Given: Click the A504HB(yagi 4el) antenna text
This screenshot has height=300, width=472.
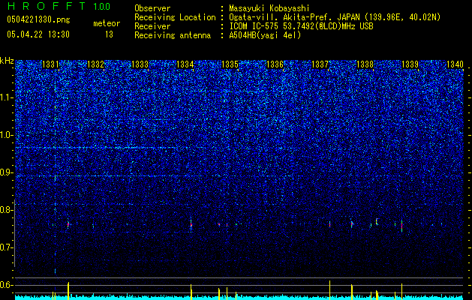Looking at the screenshot, I should pos(265,35).
